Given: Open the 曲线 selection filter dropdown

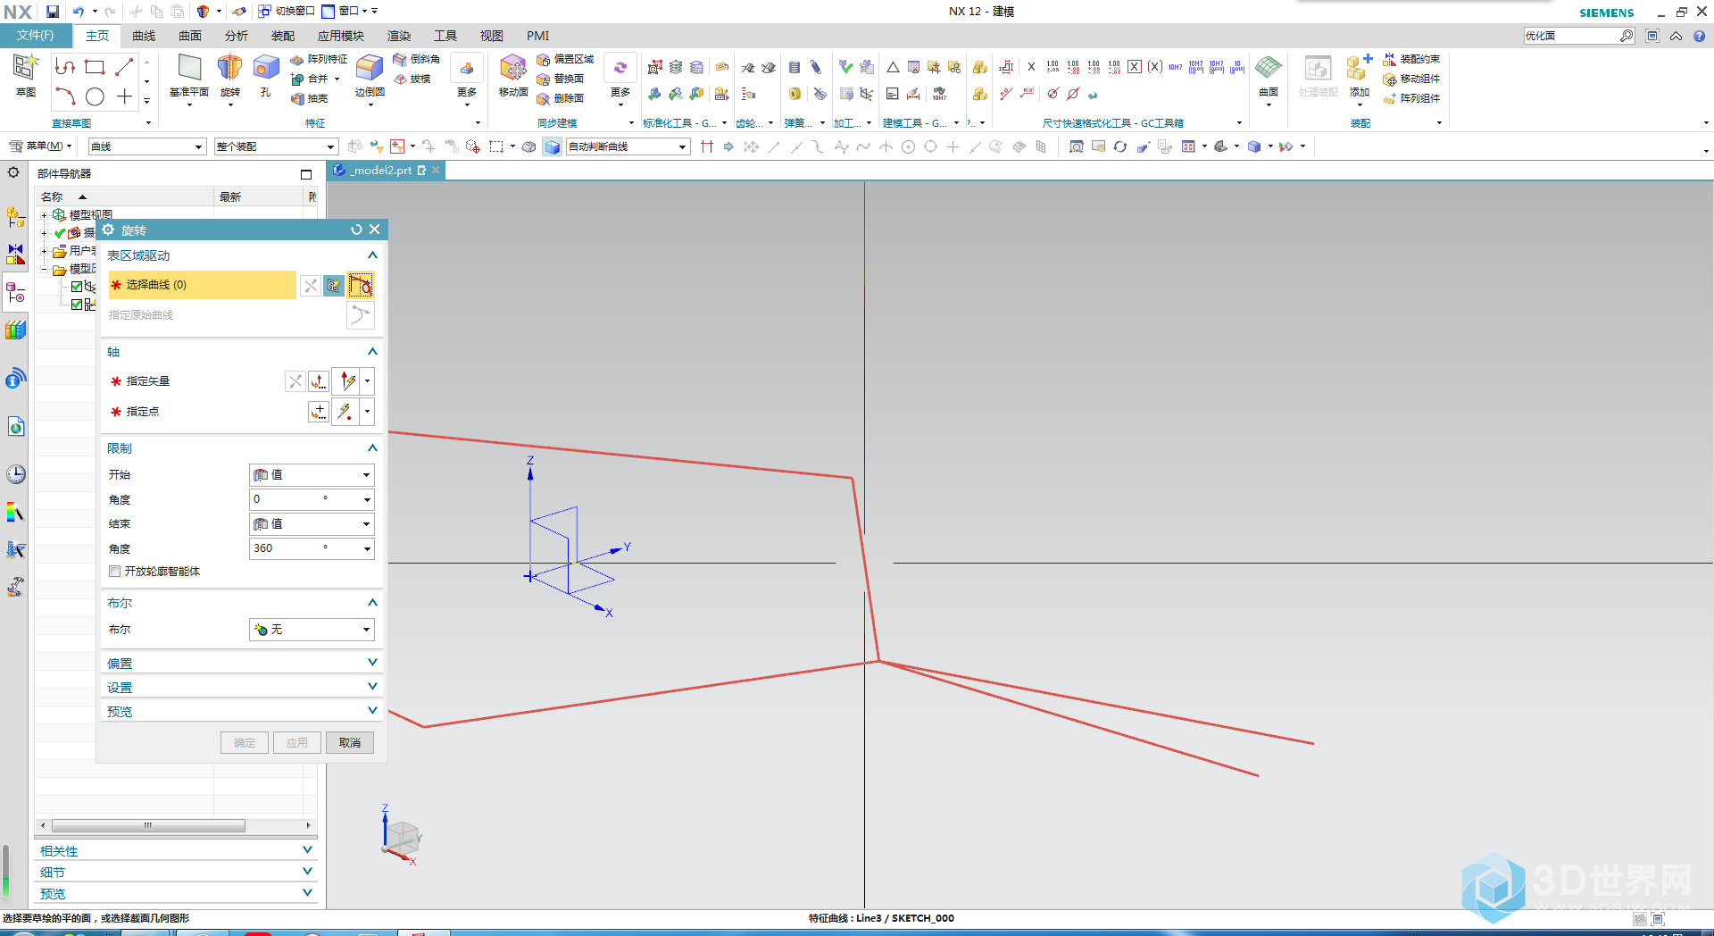Looking at the screenshot, I should pos(148,146).
